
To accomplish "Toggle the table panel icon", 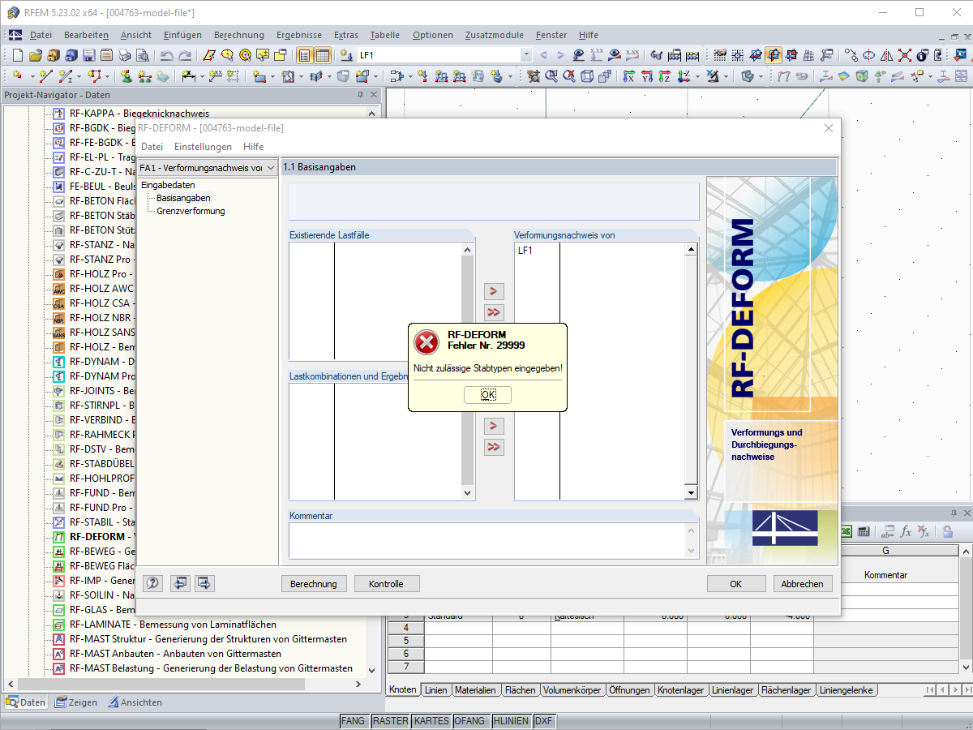I will point(323,55).
